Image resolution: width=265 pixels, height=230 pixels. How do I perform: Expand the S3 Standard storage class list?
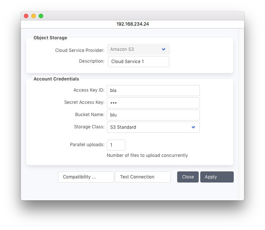tap(153, 127)
